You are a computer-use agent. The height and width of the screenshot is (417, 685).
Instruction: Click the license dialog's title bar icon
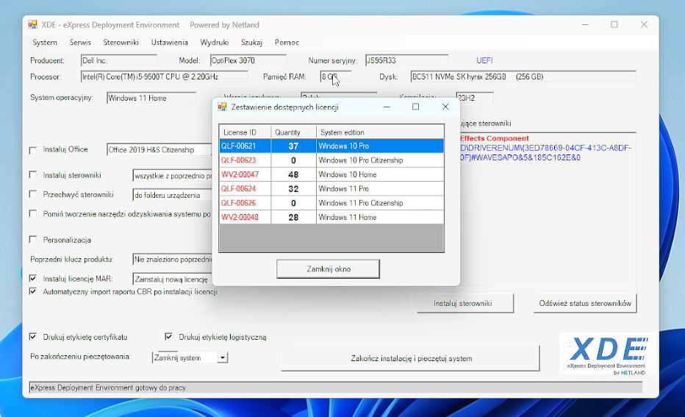(223, 107)
